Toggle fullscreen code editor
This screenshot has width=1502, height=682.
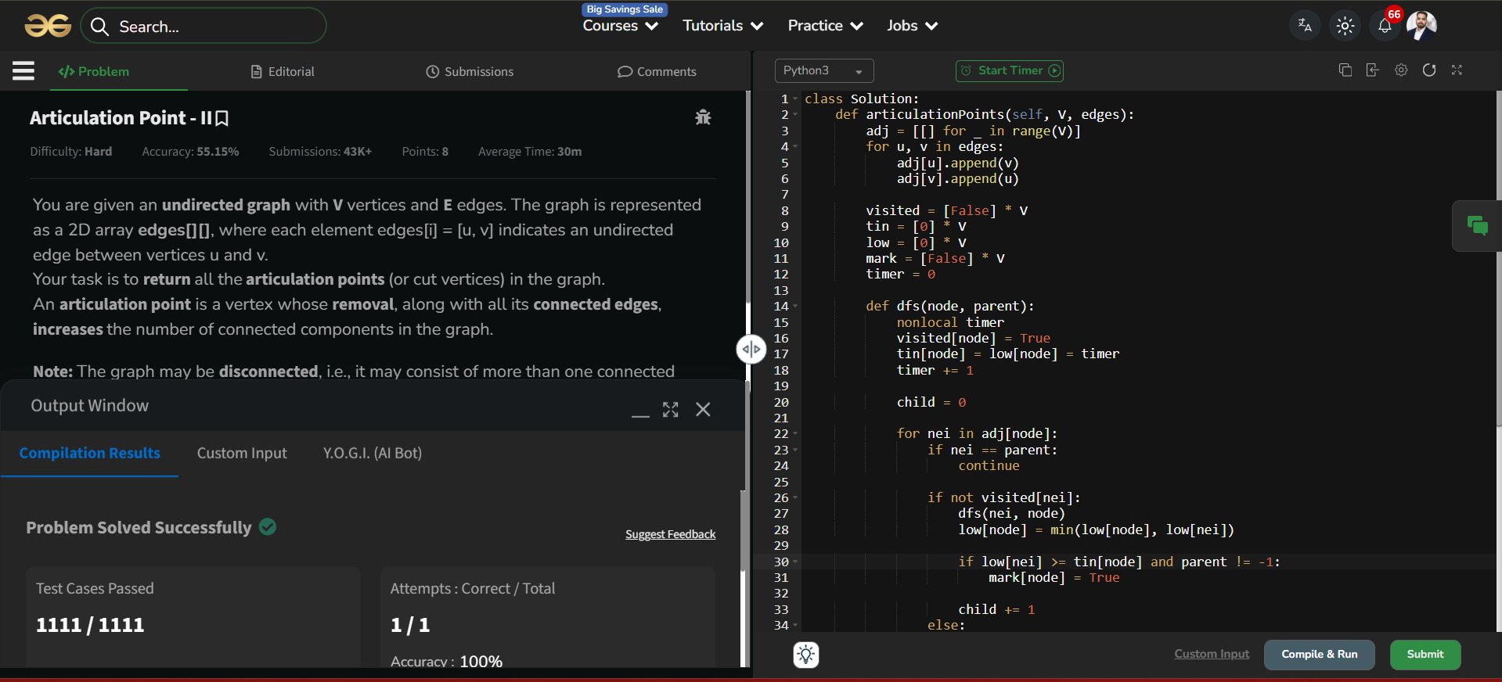(1457, 70)
